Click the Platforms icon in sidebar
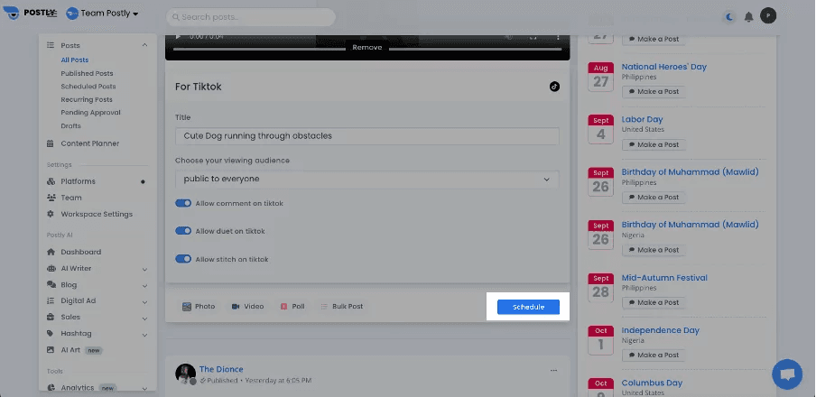816x397 pixels. coord(51,181)
